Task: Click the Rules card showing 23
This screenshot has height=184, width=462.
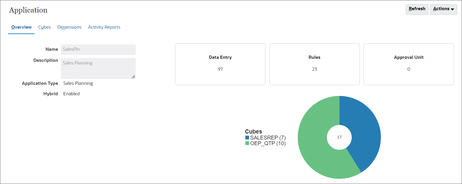Action: [x=314, y=64]
